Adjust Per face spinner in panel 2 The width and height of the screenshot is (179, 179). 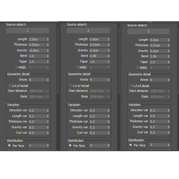click(108, 145)
